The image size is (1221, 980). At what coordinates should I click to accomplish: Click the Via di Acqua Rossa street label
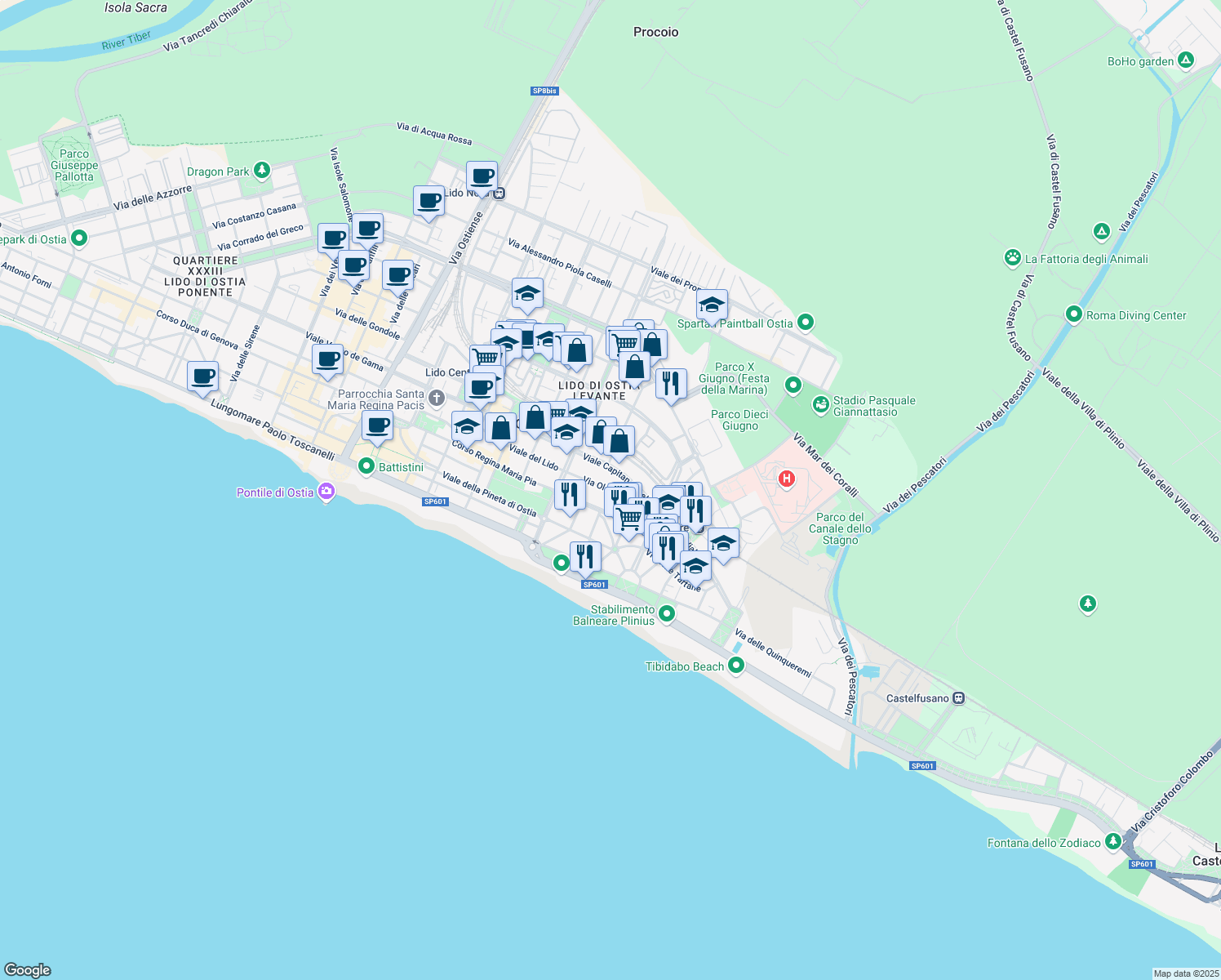pos(434,133)
